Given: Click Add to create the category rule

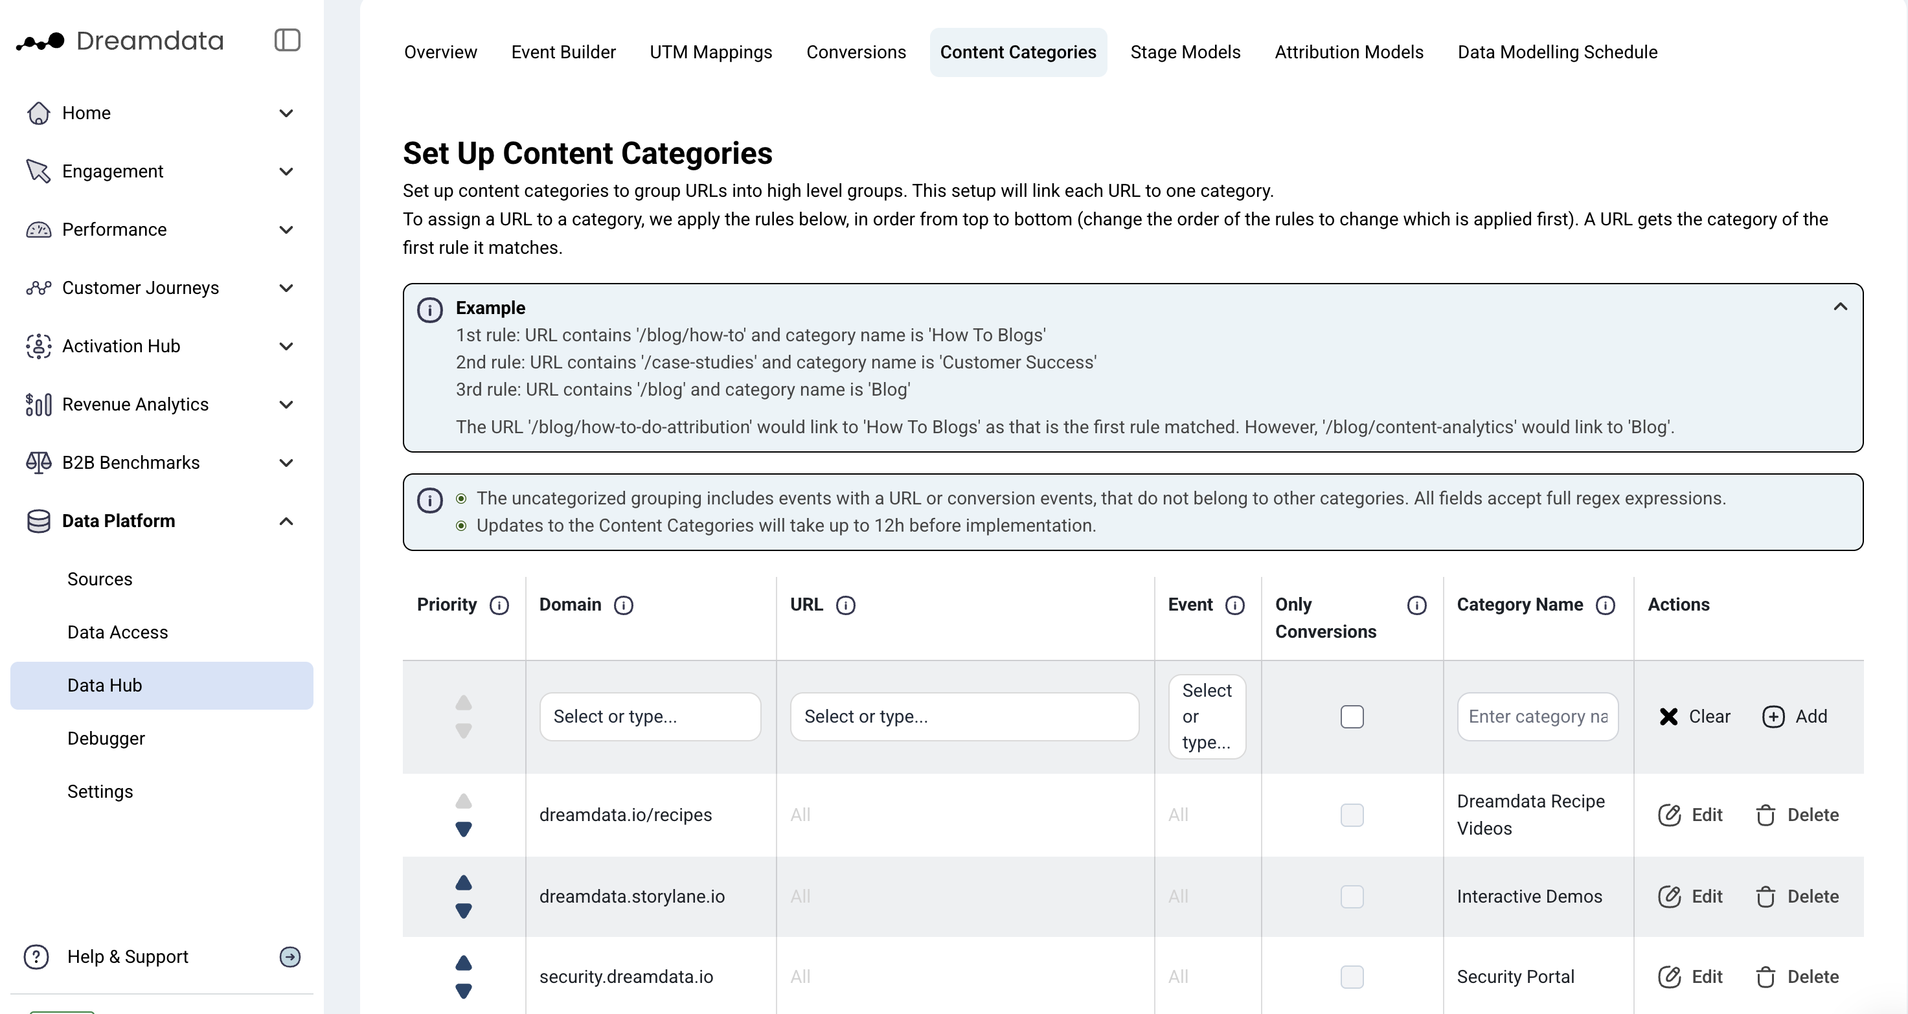Looking at the screenshot, I should tap(1795, 716).
